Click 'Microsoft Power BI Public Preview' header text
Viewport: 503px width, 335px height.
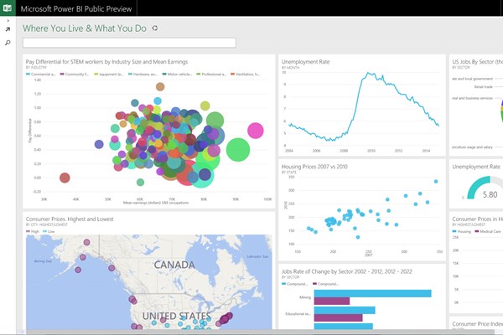[x=76, y=8]
